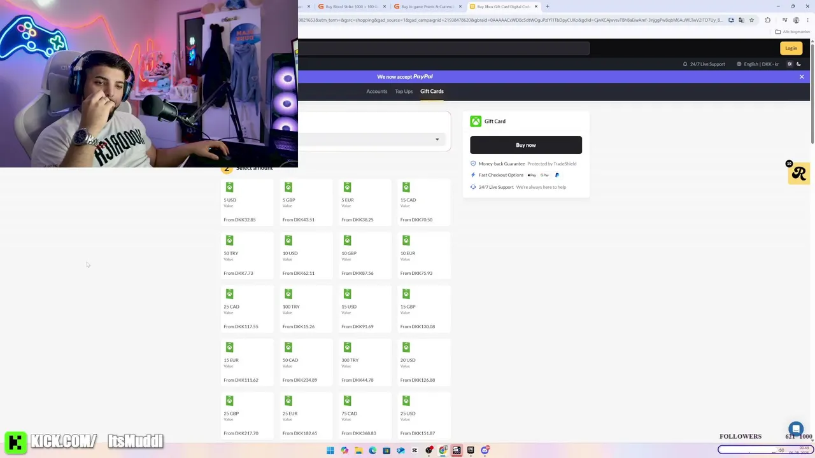815x458 pixels.
Task: Switch to light theme sun icon
Action: (x=790, y=64)
